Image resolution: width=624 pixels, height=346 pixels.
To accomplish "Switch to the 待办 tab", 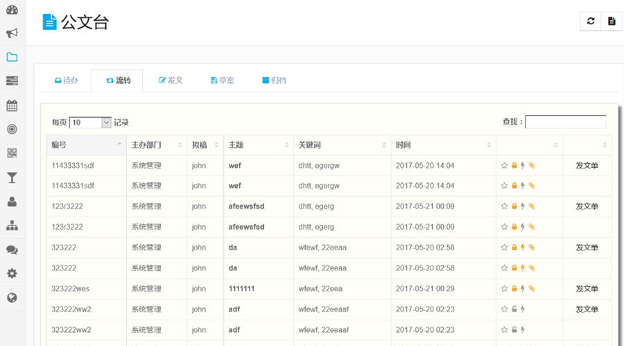I will pyautogui.click(x=67, y=80).
